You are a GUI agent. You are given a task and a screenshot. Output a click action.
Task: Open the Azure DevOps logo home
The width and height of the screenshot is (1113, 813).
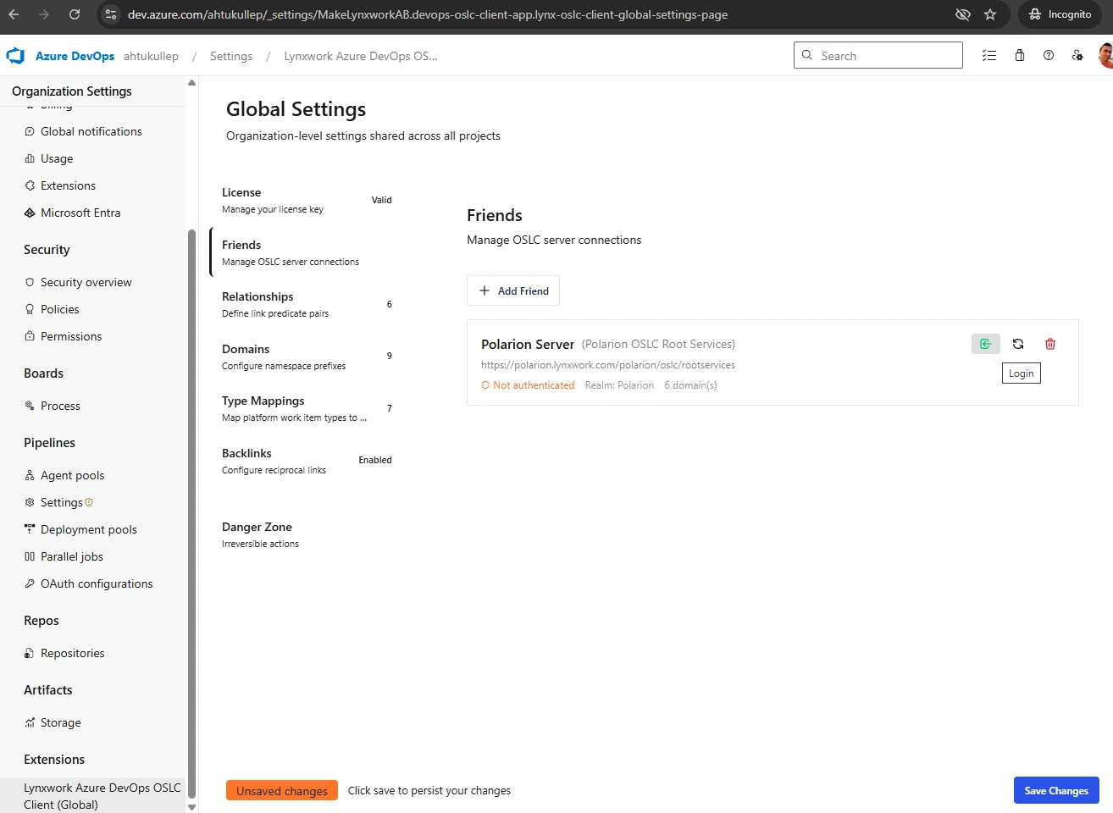(x=15, y=56)
